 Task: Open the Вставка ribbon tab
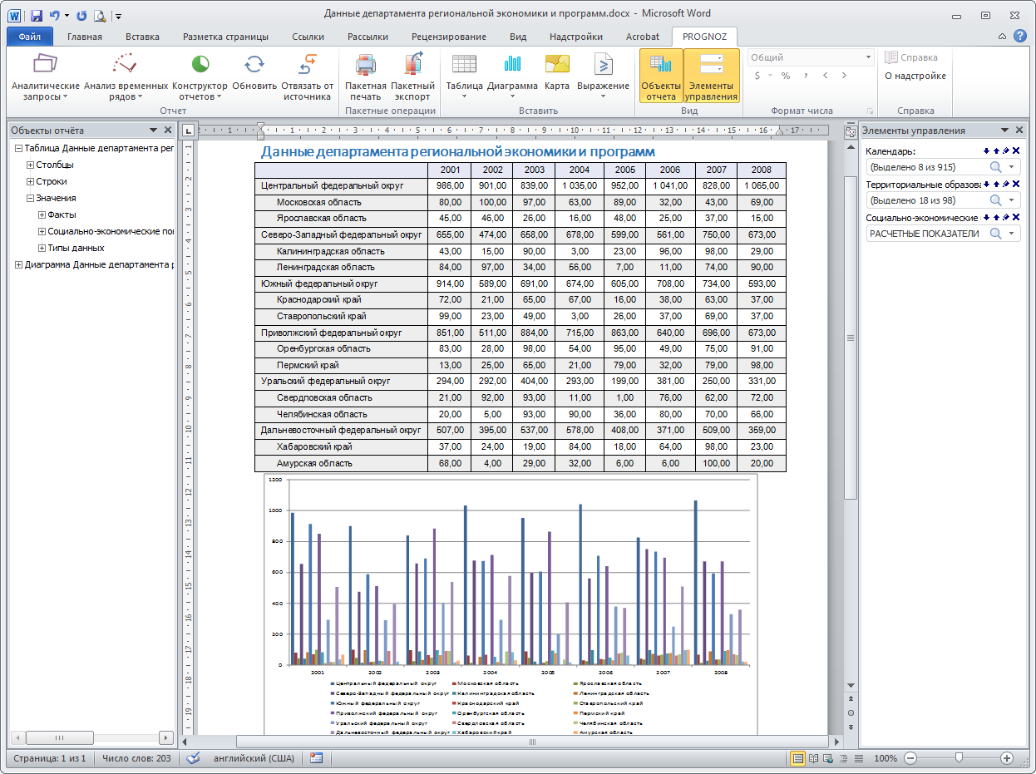142,37
